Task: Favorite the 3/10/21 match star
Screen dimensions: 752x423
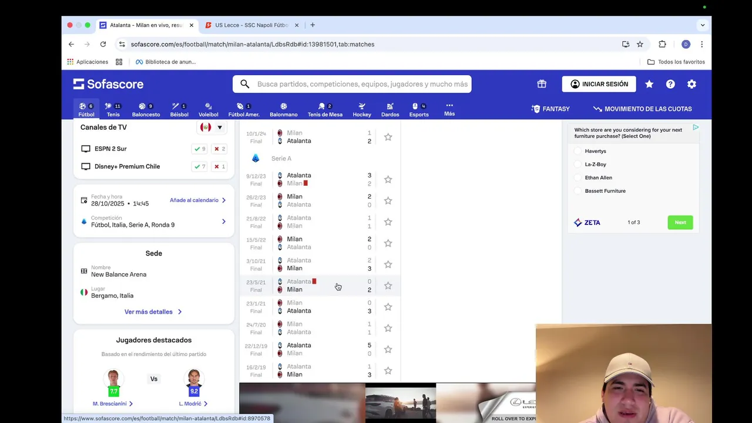Action: [x=388, y=264]
